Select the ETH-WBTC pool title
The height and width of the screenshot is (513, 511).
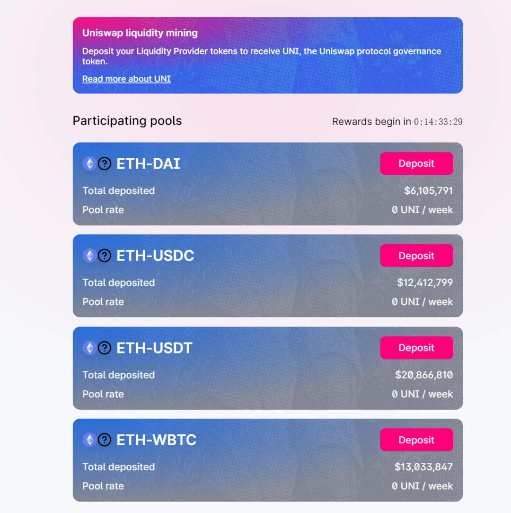click(156, 440)
